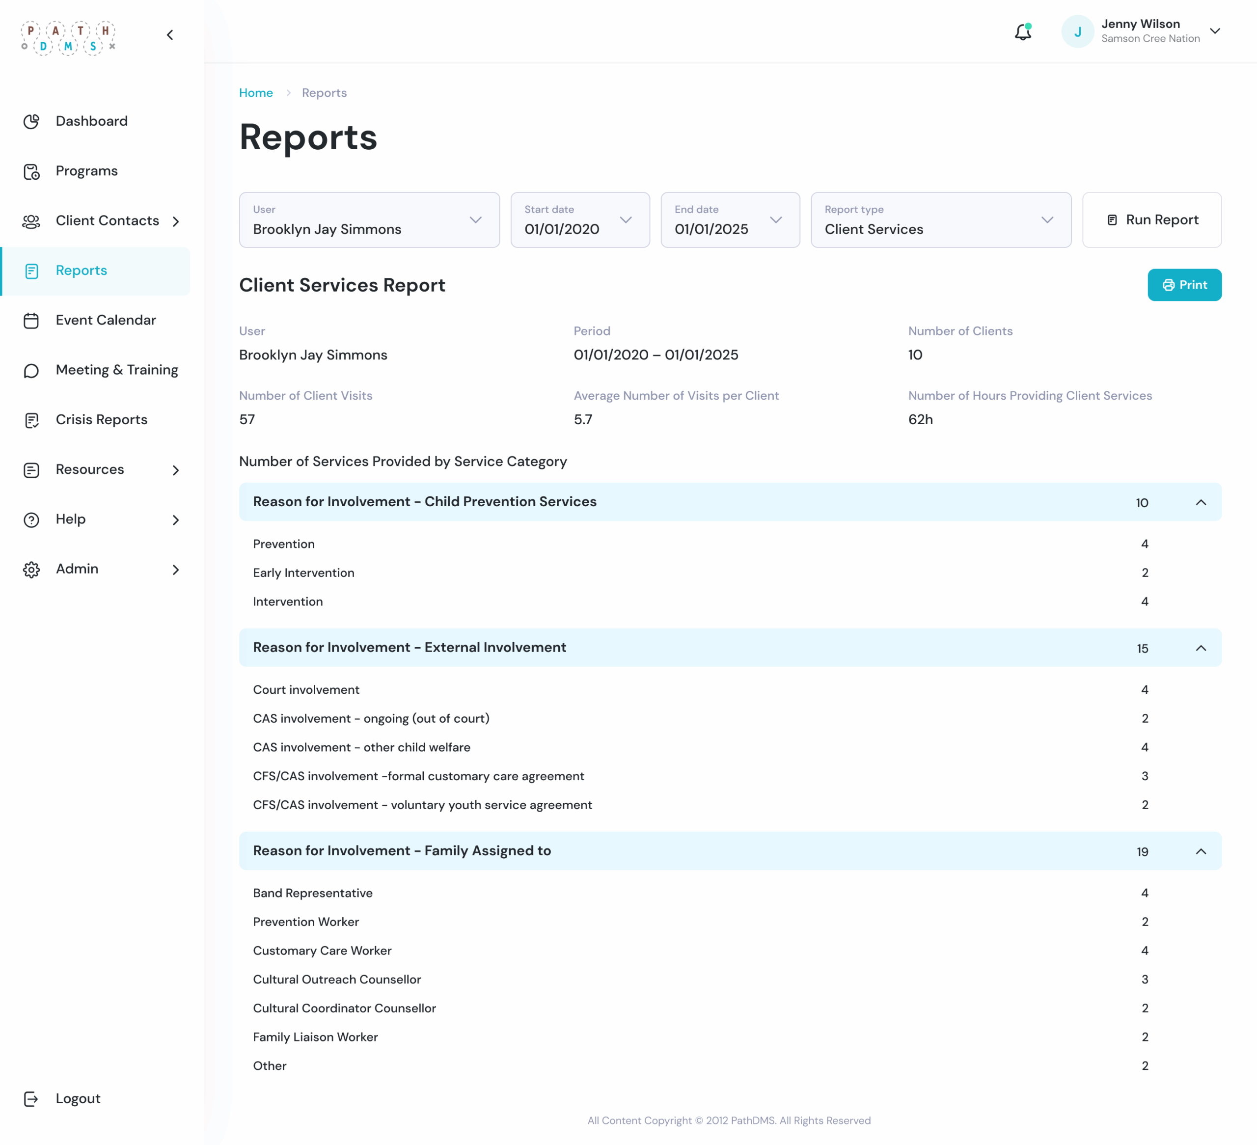
Task: Click the Event Calendar icon
Action: (31, 321)
